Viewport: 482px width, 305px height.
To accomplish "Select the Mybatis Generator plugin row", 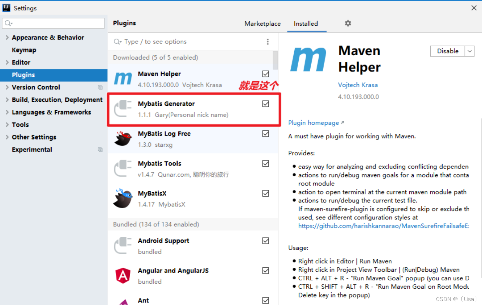I will tap(193, 108).
